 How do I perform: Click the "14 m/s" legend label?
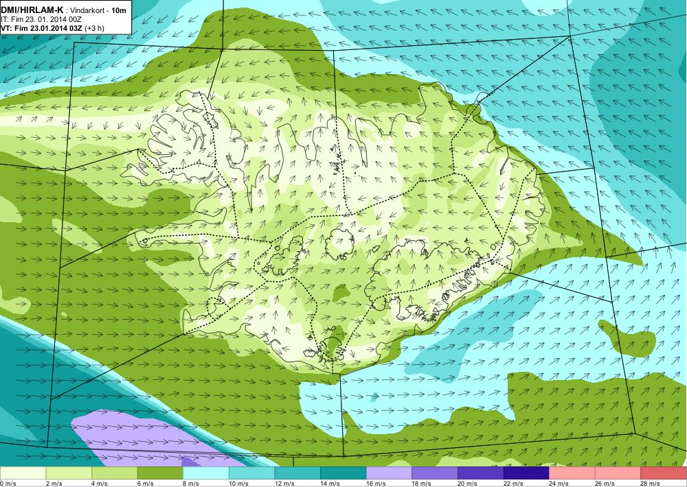pos(330,484)
